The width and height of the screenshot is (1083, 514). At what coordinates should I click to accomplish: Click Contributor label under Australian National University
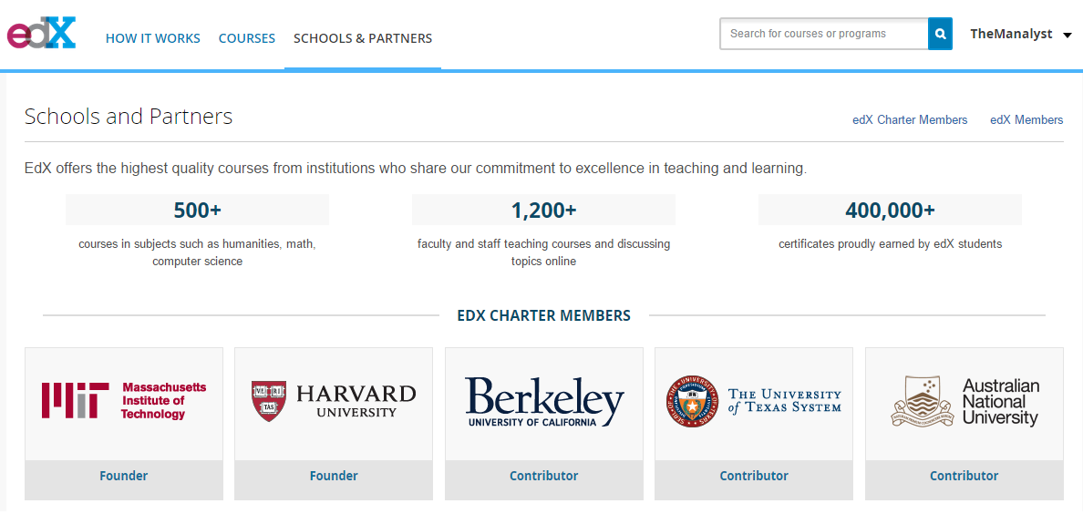tap(964, 476)
